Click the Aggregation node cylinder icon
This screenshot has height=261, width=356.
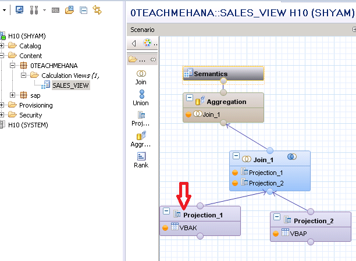[x=200, y=101]
